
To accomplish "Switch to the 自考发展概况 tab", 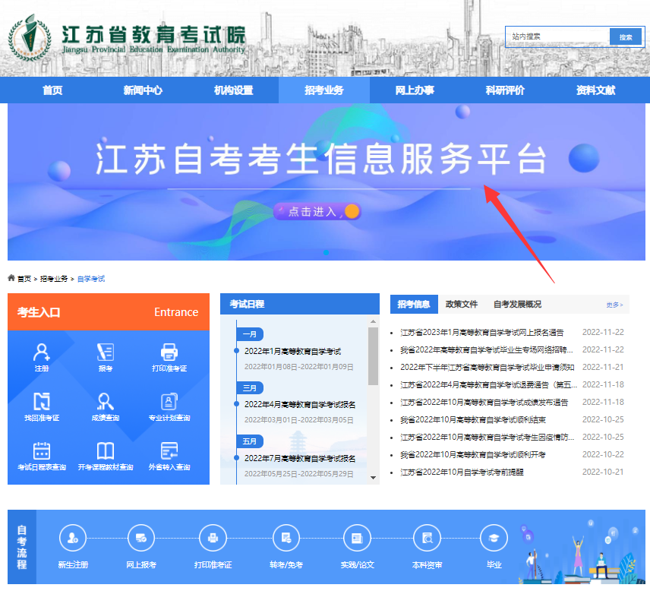I will point(517,304).
